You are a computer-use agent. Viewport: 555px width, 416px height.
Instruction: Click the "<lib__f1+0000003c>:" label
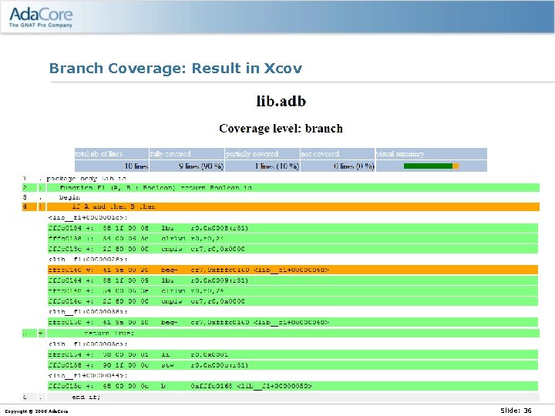pos(88,344)
